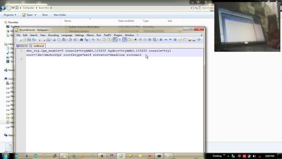Sort by the Date modified column header

coord(126,21)
